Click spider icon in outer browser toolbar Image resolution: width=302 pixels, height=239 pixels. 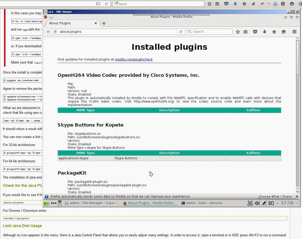coord(262,4)
